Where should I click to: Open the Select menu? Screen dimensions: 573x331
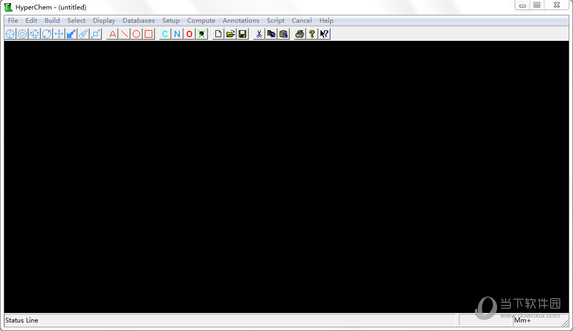tap(76, 21)
